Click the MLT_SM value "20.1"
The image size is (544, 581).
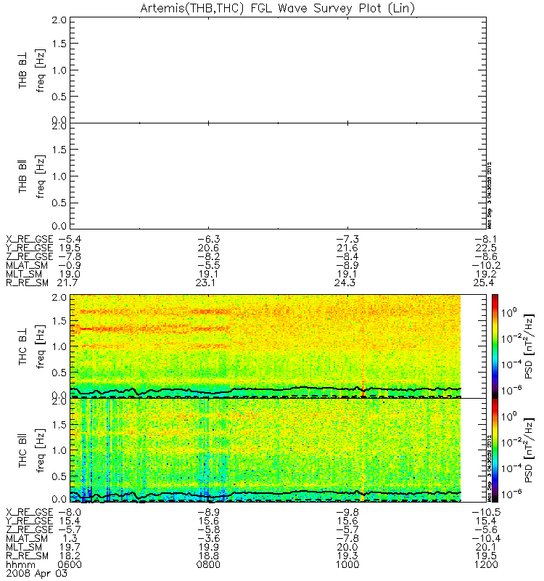click(x=486, y=548)
